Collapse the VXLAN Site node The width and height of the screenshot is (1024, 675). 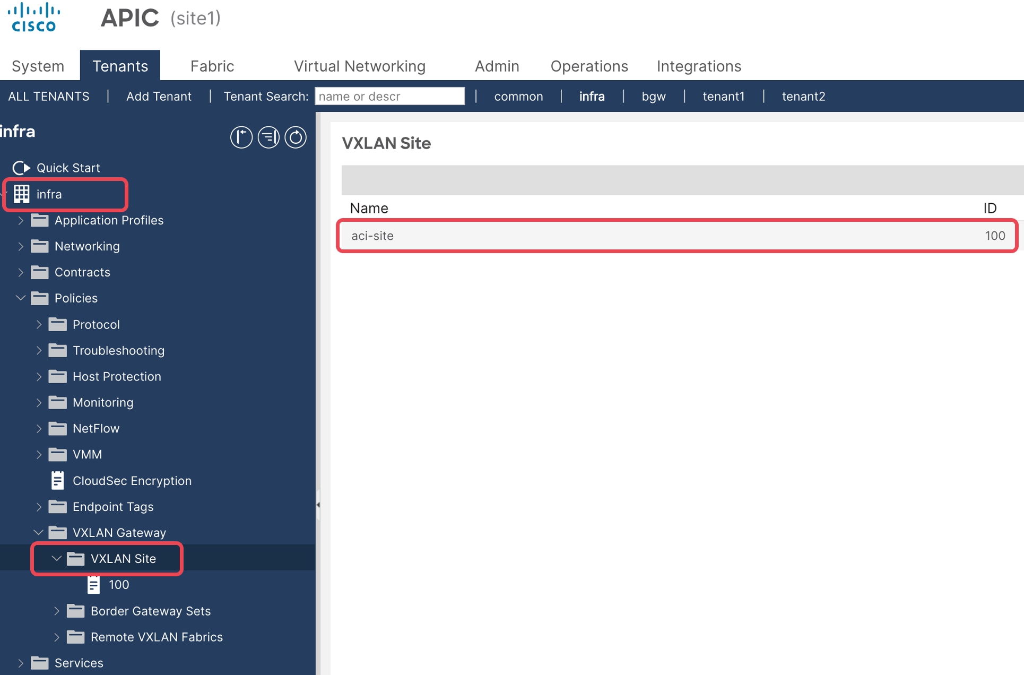point(57,558)
